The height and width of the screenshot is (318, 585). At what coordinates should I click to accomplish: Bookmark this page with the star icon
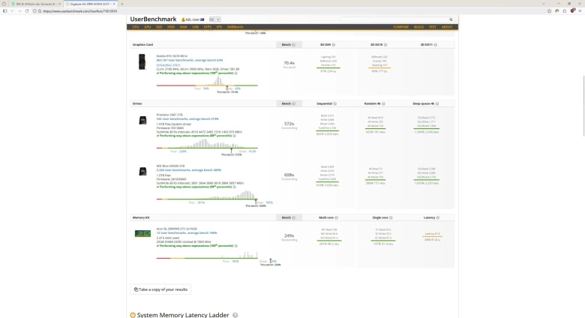(x=549, y=10)
